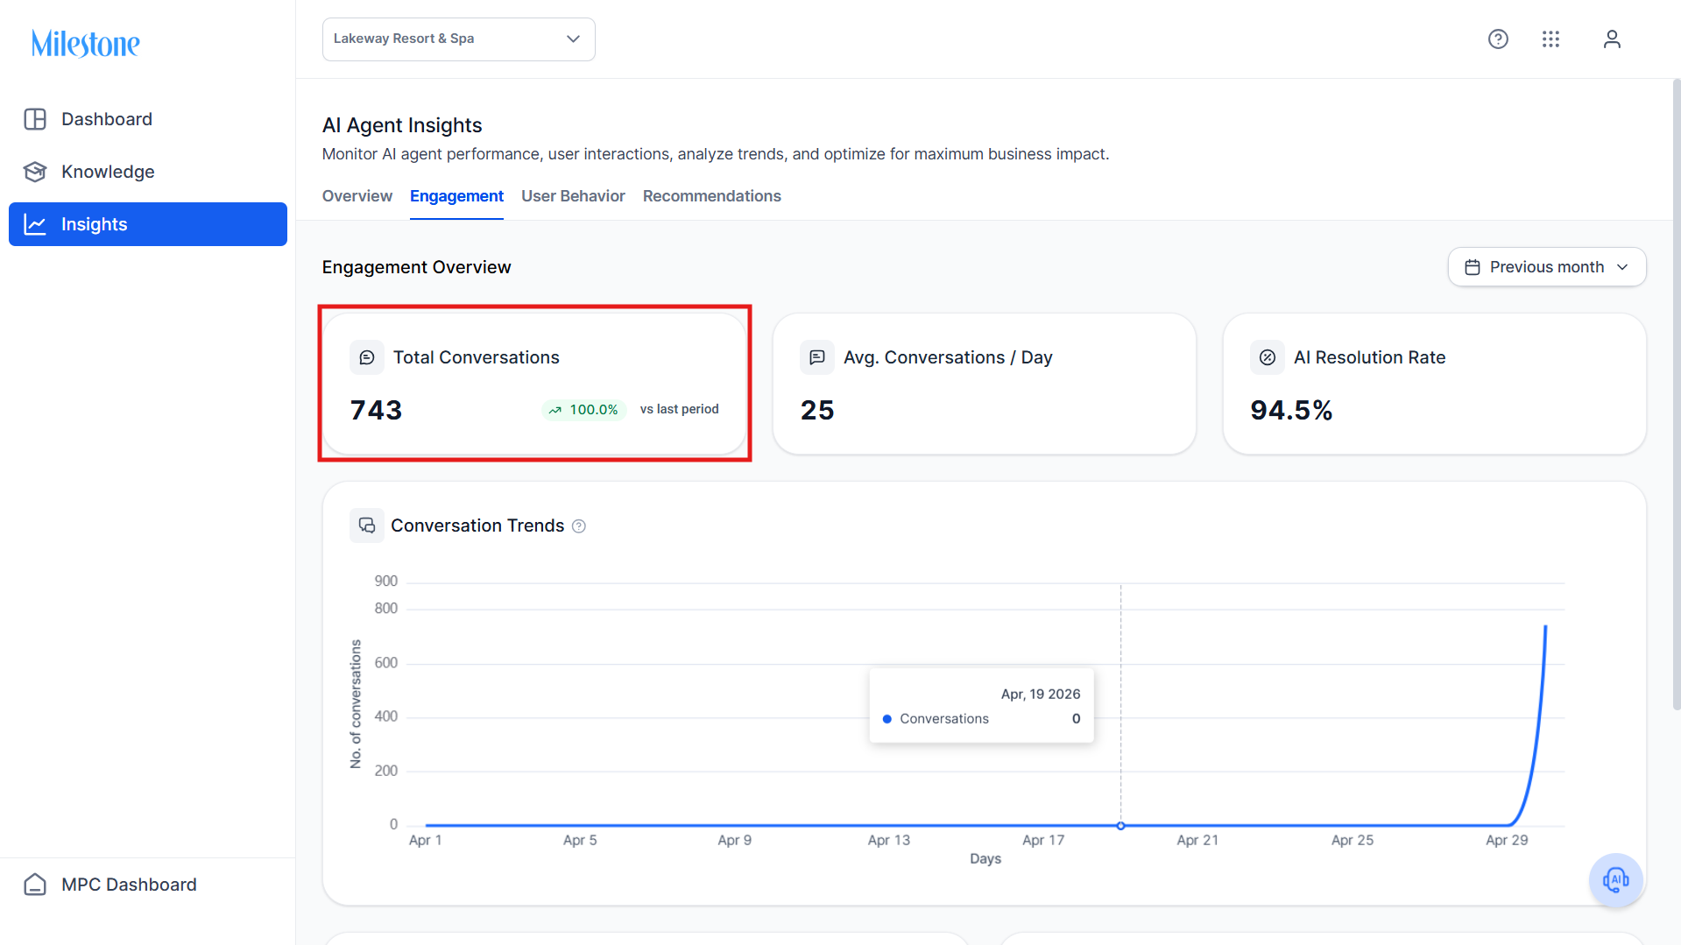The height and width of the screenshot is (945, 1681).
Task: Click the Apr 21 axis label
Action: pos(1197,841)
